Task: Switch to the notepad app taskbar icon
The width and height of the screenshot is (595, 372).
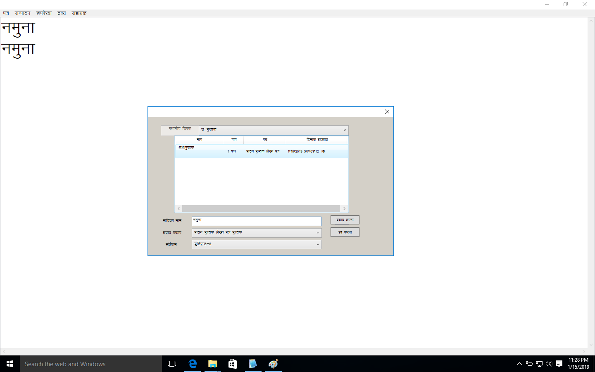Action: tap(252, 364)
